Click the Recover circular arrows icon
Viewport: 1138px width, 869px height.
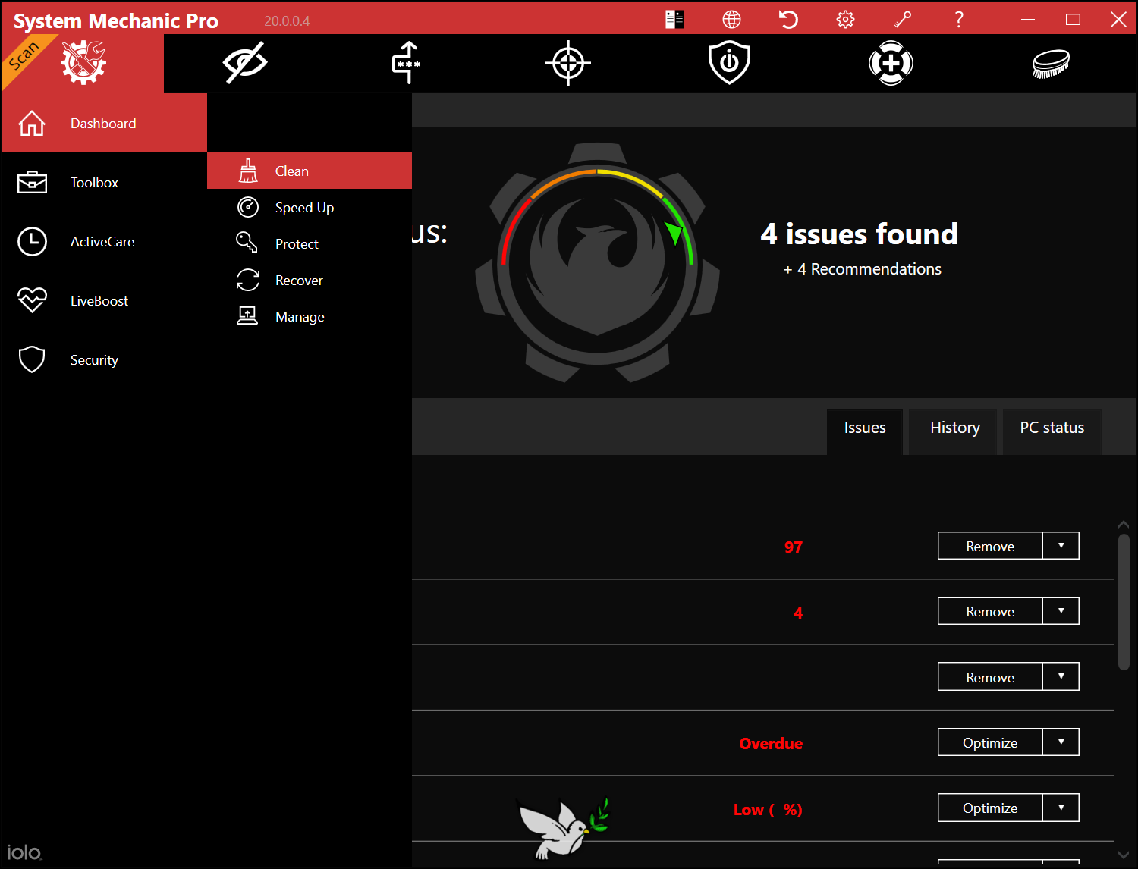248,280
